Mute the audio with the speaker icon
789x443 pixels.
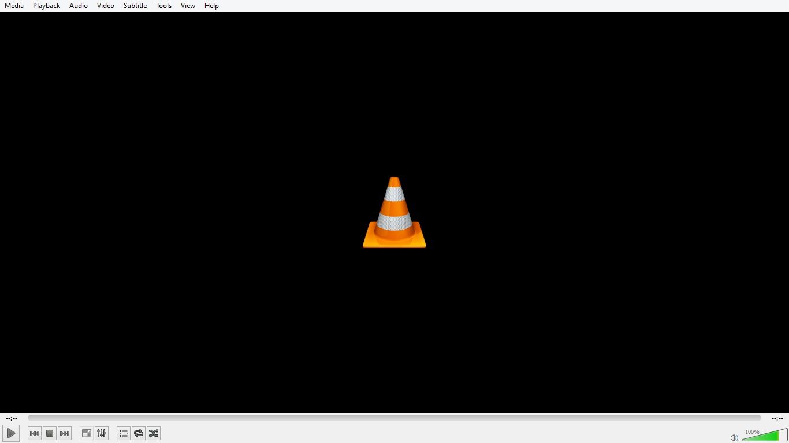pyautogui.click(x=734, y=437)
